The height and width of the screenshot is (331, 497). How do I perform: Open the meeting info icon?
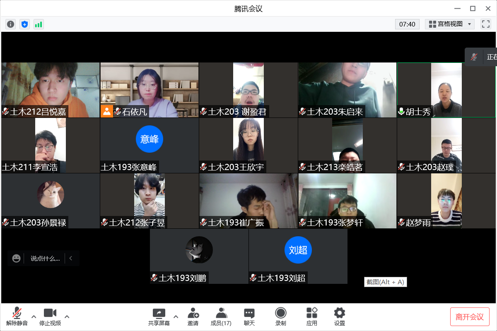[x=11, y=24]
